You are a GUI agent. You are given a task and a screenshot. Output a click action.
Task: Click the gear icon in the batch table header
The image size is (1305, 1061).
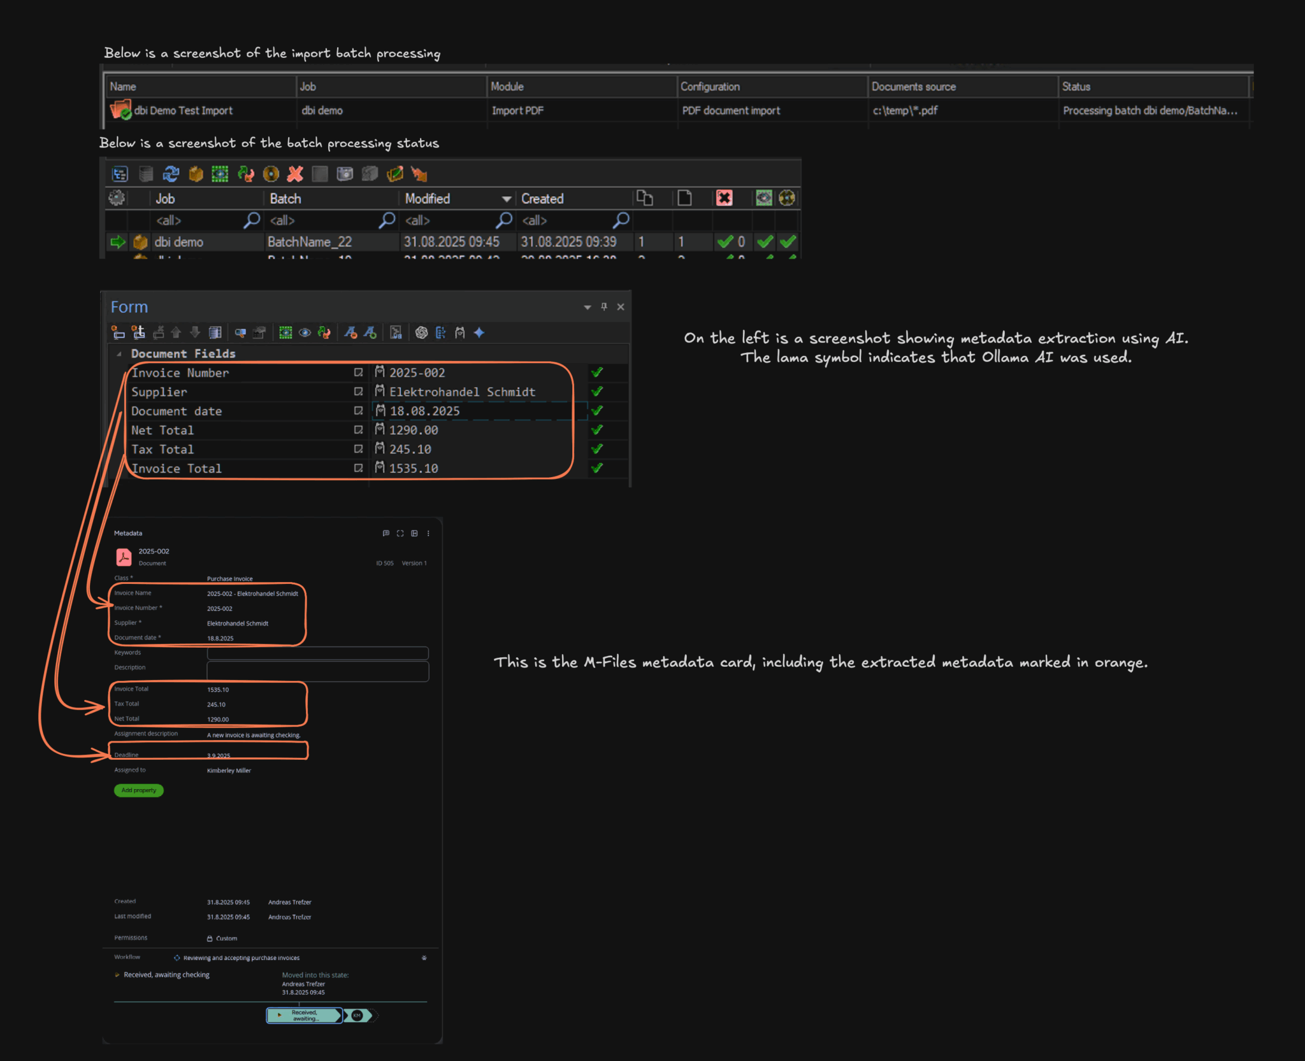117,198
